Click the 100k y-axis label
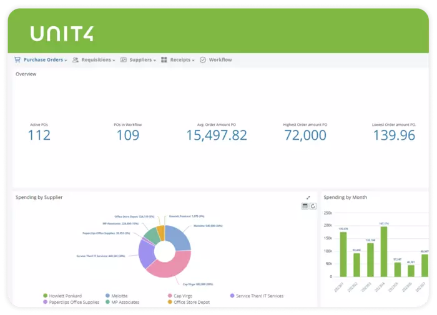 [x=328, y=251]
